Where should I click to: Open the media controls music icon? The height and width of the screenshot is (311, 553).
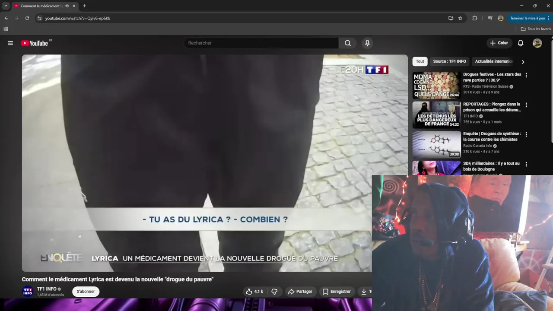tap(490, 18)
